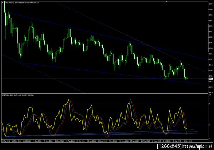Screen dimensions: 214x150
Task: Click the 15 Jun 2014 date label
Action: (92, 141)
